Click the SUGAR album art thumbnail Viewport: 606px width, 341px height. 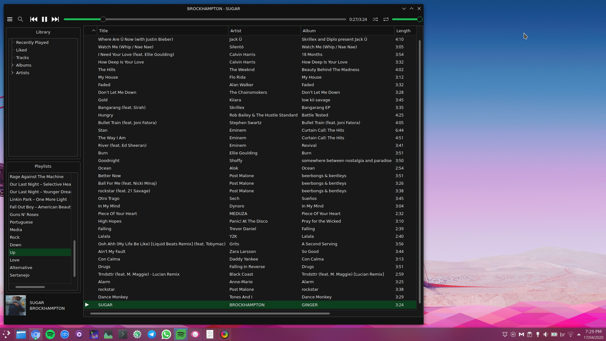tap(16, 305)
